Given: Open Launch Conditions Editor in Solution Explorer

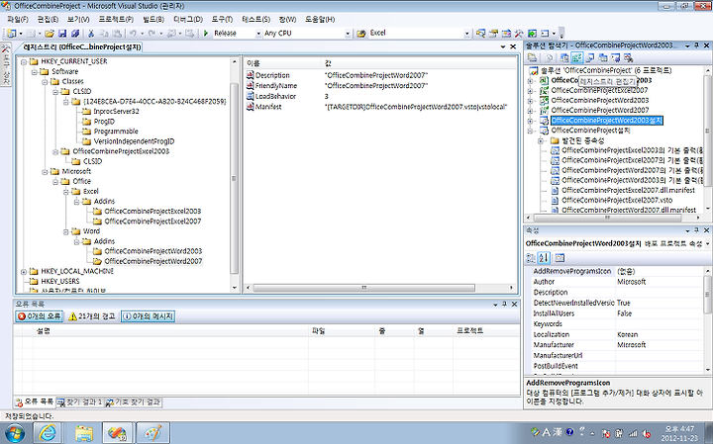Looking at the screenshot, I should (629, 57).
